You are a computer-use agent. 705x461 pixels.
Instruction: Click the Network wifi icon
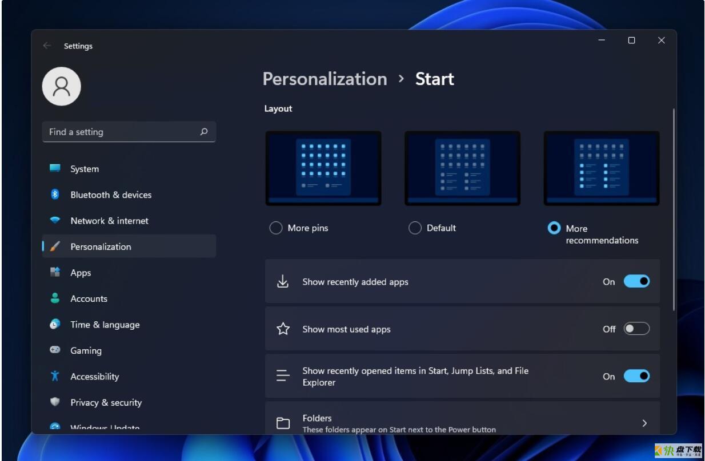click(x=55, y=220)
